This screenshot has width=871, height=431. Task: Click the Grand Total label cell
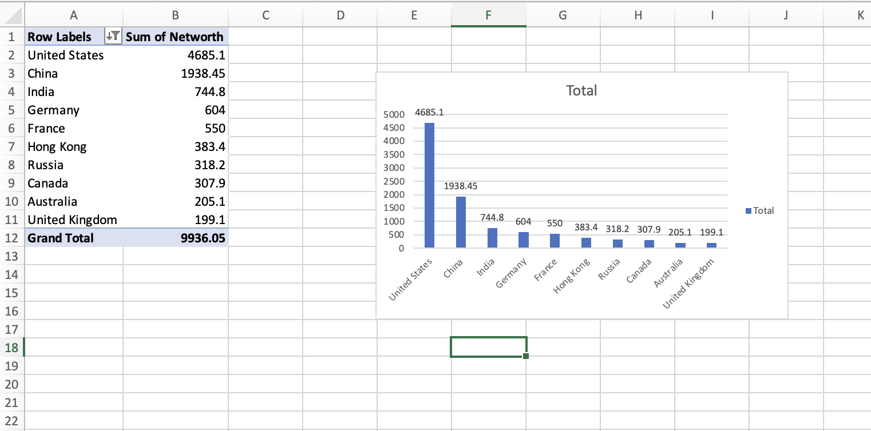[x=61, y=238]
